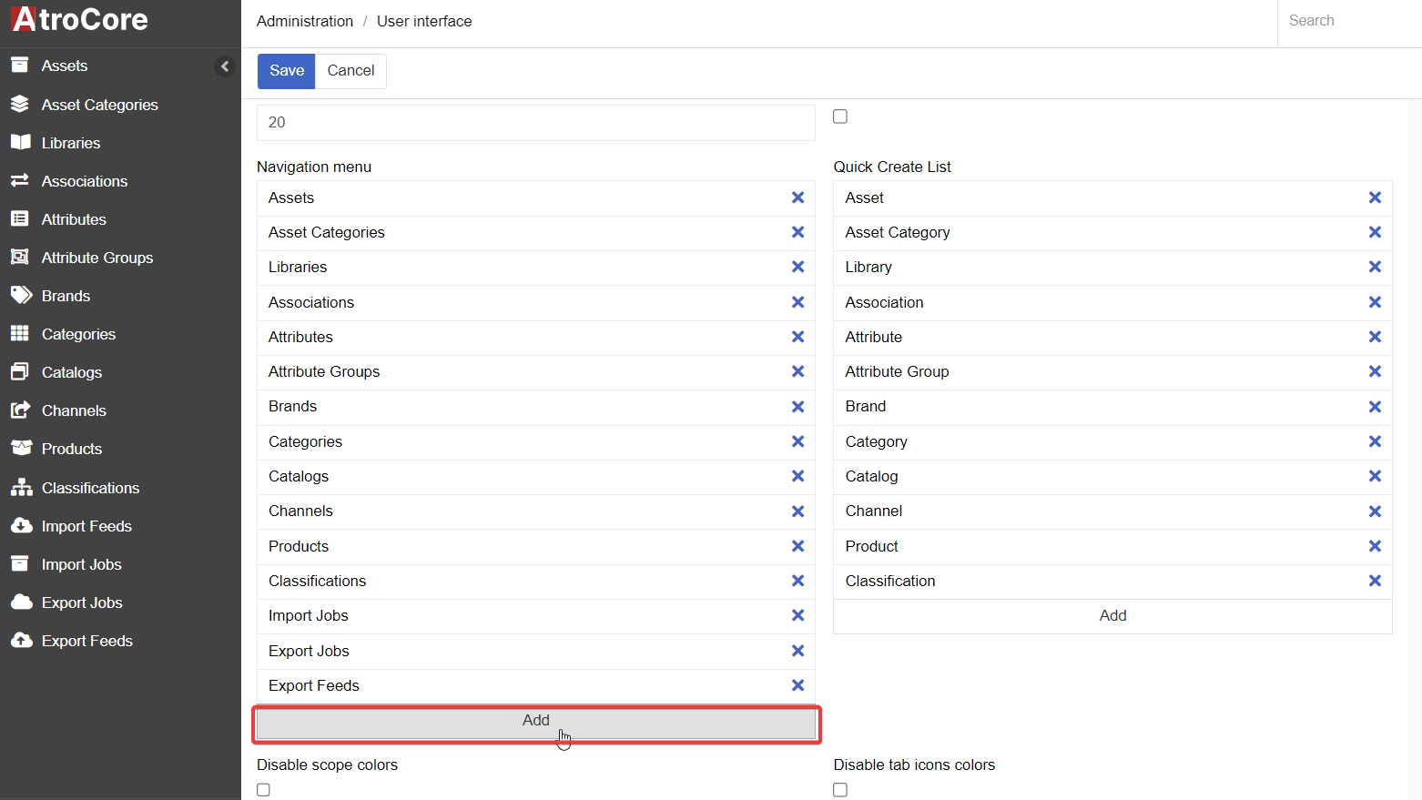The width and height of the screenshot is (1422, 800).
Task: Remove Classification from Quick Create List
Action: tap(1375, 581)
